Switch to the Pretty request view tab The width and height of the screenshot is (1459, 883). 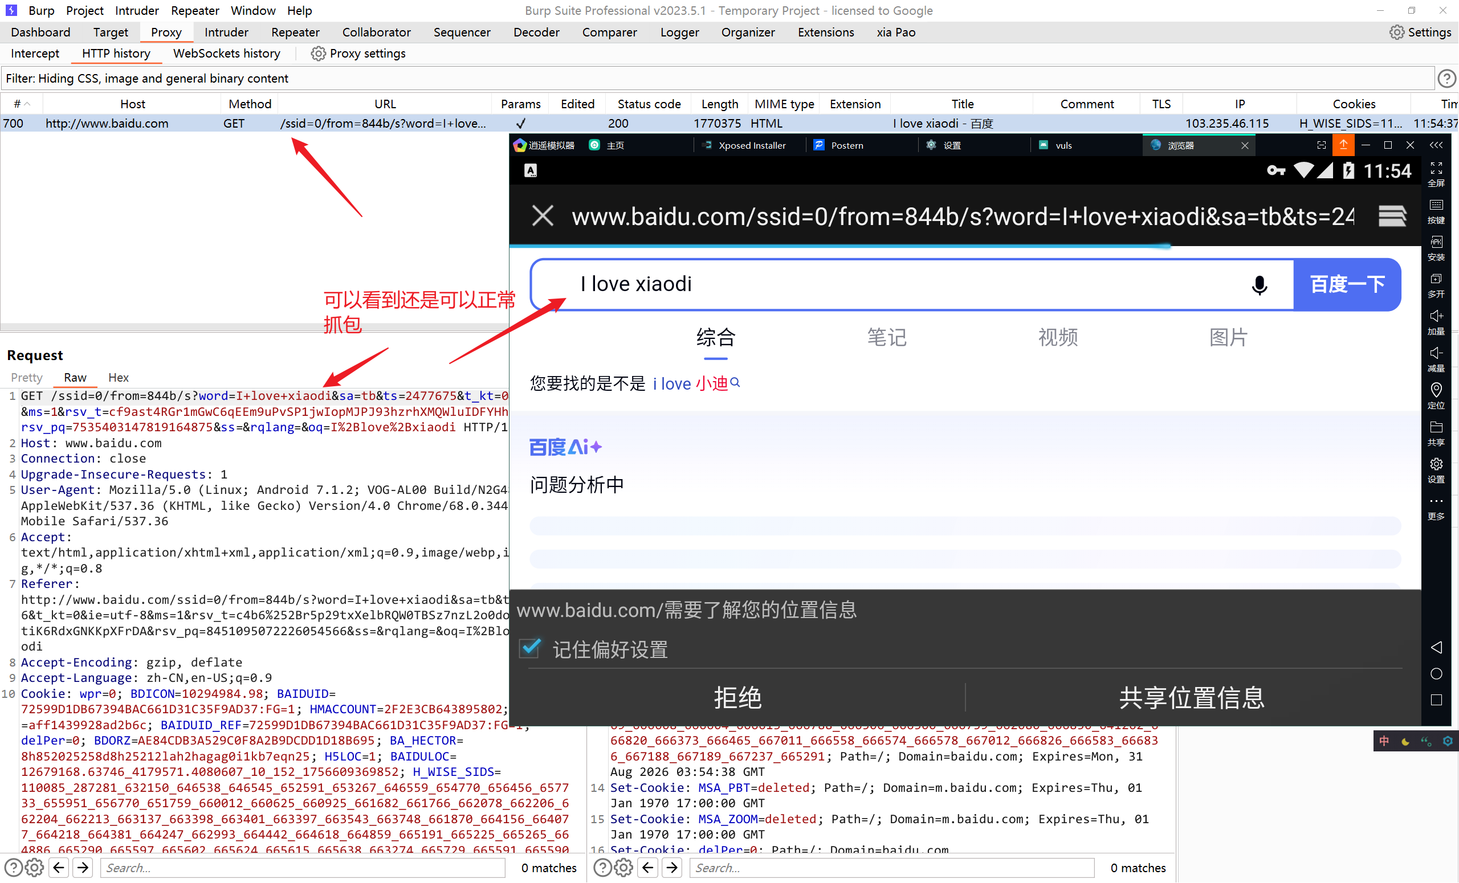[x=27, y=378]
